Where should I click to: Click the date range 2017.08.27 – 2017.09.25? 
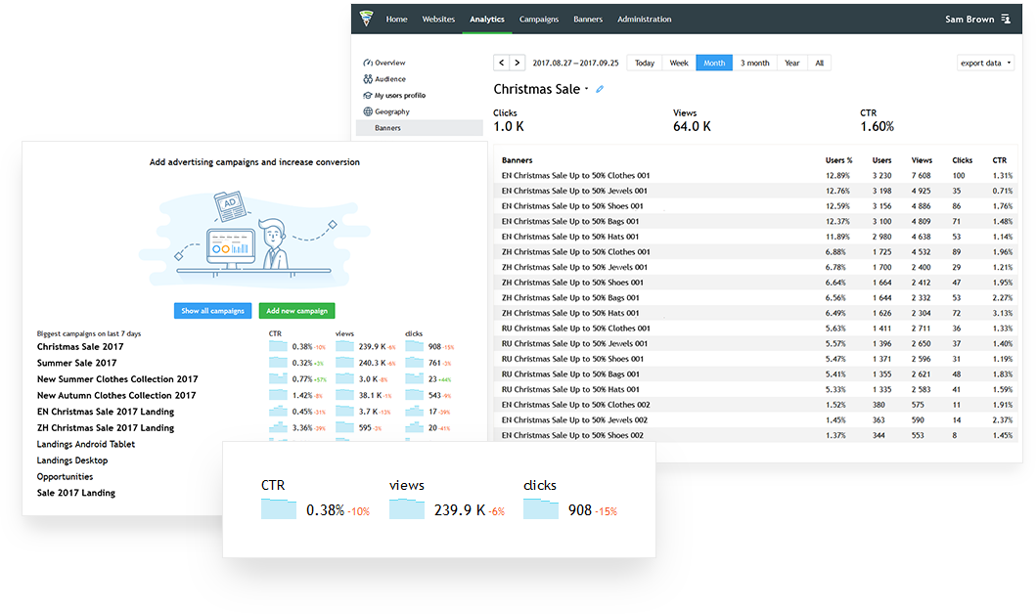click(x=575, y=63)
